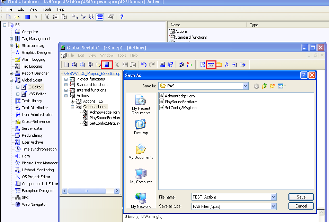
Task: Click Type column header in WinCC Explorer
Action: (288, 25)
